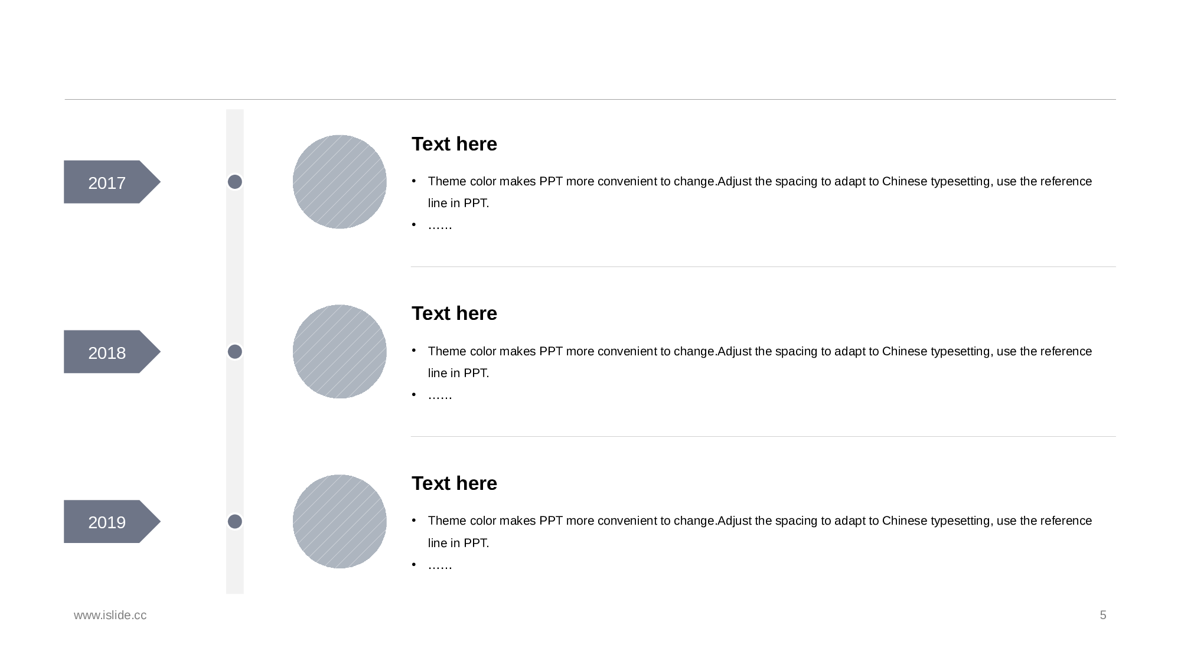This screenshot has height=664, width=1181.
Task: Click the bottom "Text here" heading
Action: [x=454, y=483]
